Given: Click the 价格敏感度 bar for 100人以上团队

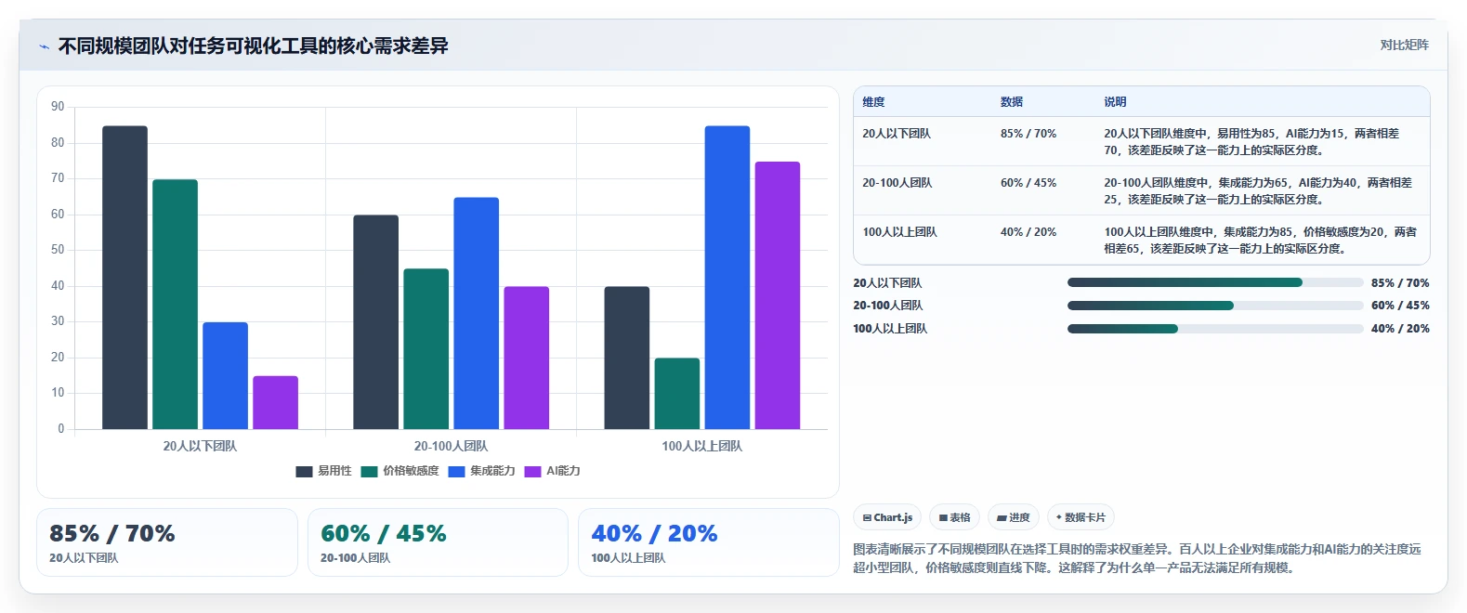Looking at the screenshot, I should coord(676,394).
